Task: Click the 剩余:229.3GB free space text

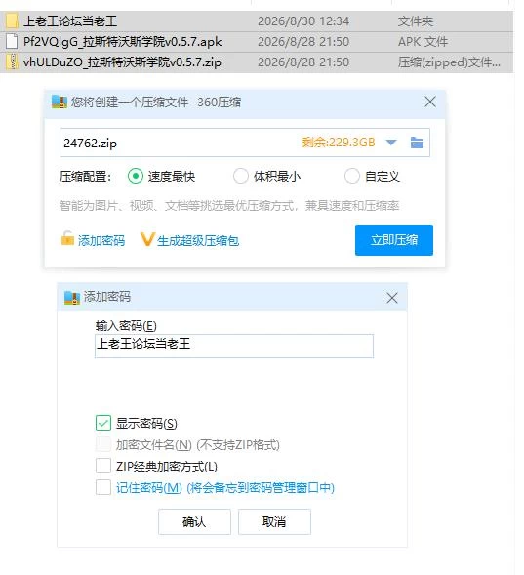Action: tap(339, 143)
